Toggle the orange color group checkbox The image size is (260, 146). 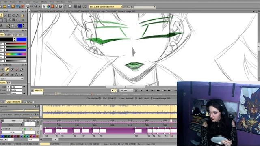[37, 136]
